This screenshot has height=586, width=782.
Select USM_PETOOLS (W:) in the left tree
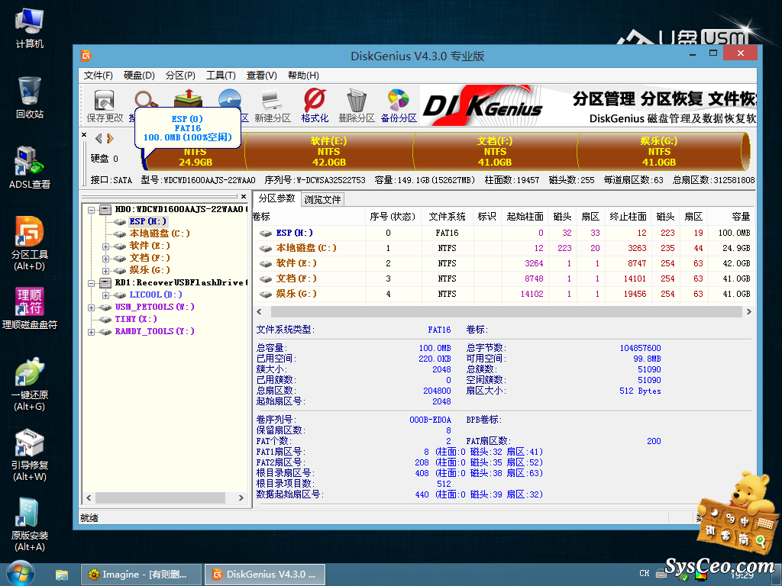pyautogui.click(x=154, y=307)
